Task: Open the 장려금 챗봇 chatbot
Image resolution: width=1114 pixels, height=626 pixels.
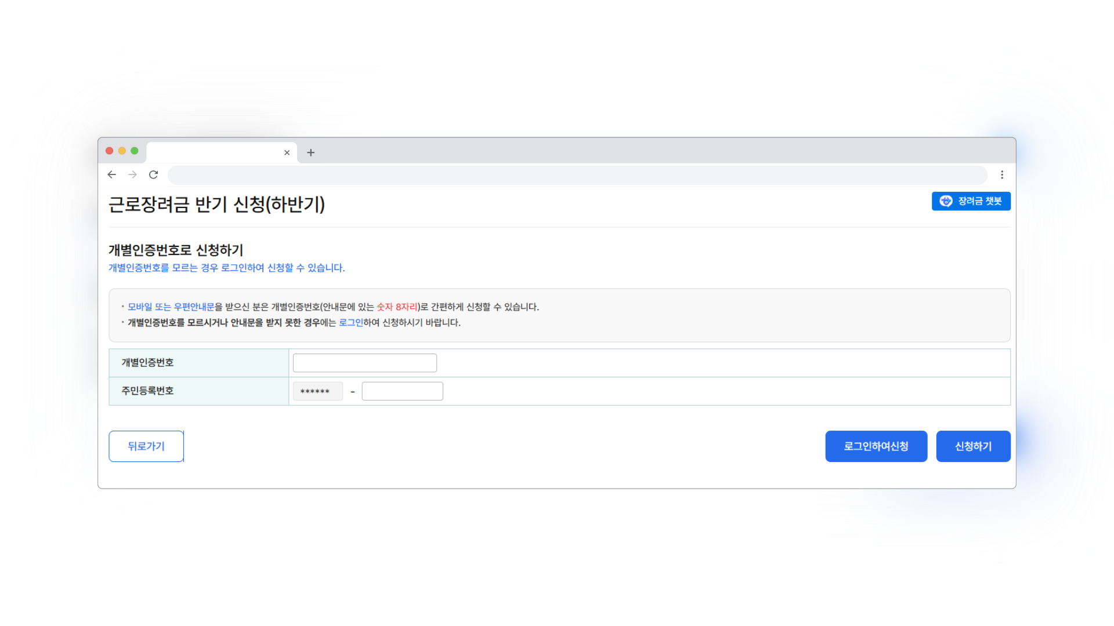Action: 971,201
